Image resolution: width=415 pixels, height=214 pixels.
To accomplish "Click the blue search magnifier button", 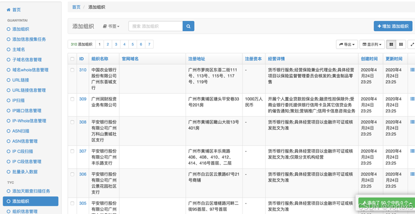I will [x=189, y=26].
